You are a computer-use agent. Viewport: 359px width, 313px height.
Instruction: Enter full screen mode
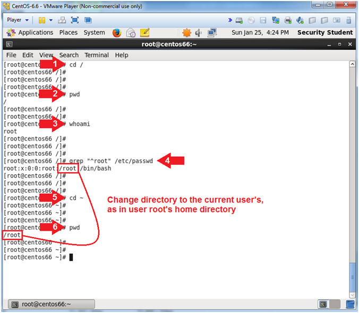pos(75,20)
